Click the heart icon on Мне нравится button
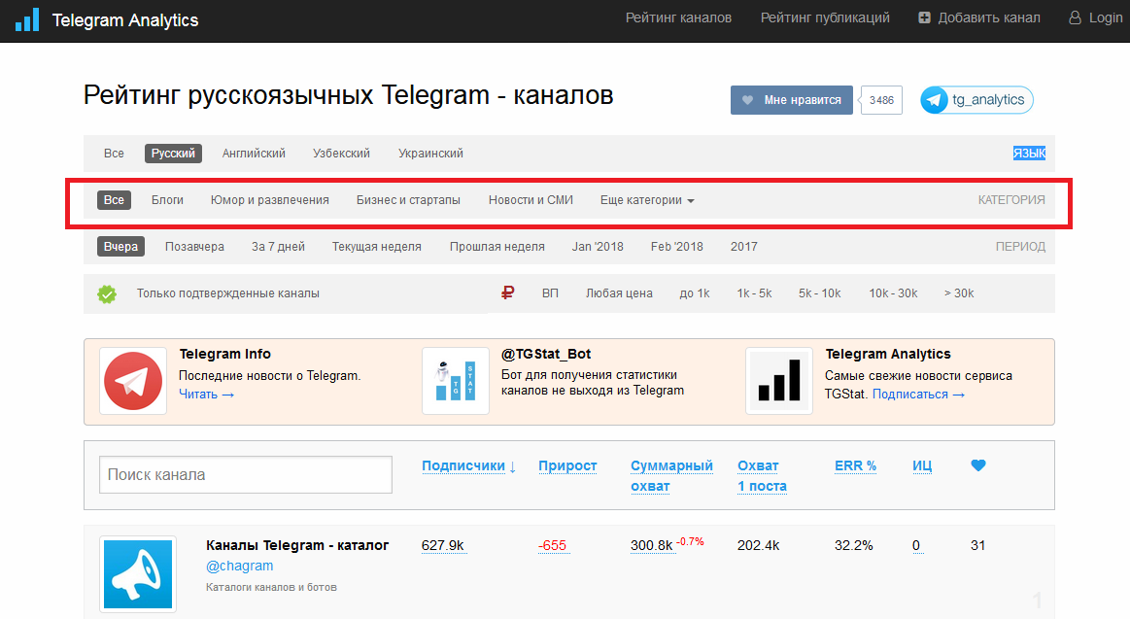Image resolution: width=1130 pixels, height=619 pixels. pyautogui.click(x=748, y=100)
